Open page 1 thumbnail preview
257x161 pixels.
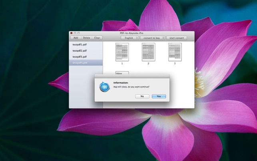click(x=122, y=52)
